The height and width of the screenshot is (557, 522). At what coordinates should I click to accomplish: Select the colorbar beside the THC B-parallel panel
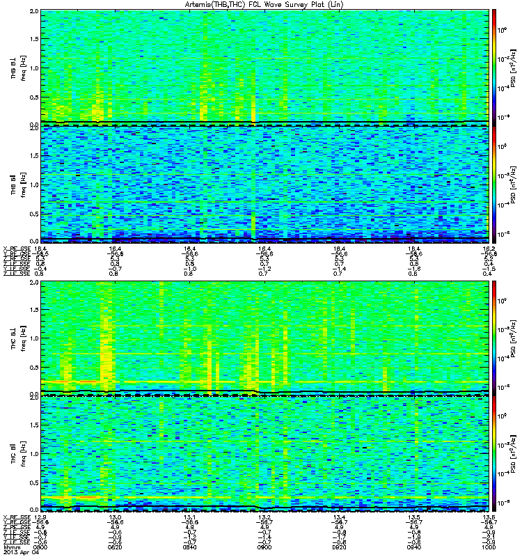(x=494, y=454)
